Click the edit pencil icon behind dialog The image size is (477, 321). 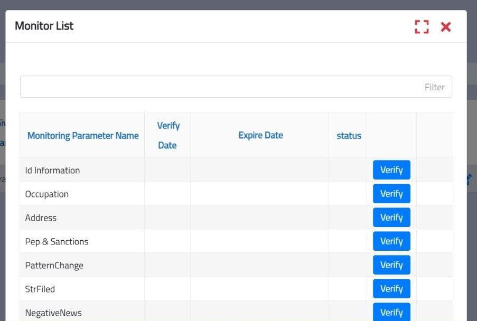[470, 180]
